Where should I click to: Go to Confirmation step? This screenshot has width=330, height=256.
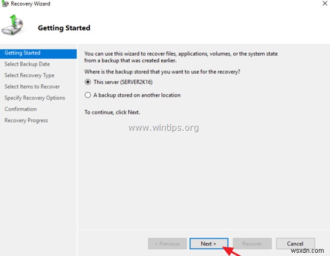click(21, 109)
